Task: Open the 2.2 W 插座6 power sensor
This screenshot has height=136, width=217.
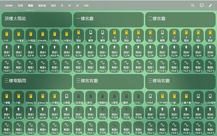Action: coord(210,51)
